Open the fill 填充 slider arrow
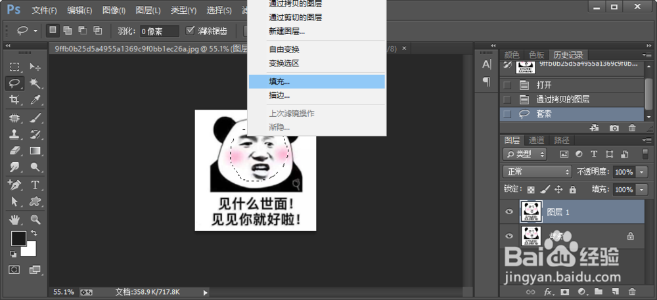The height and width of the screenshot is (300, 657). click(642, 190)
